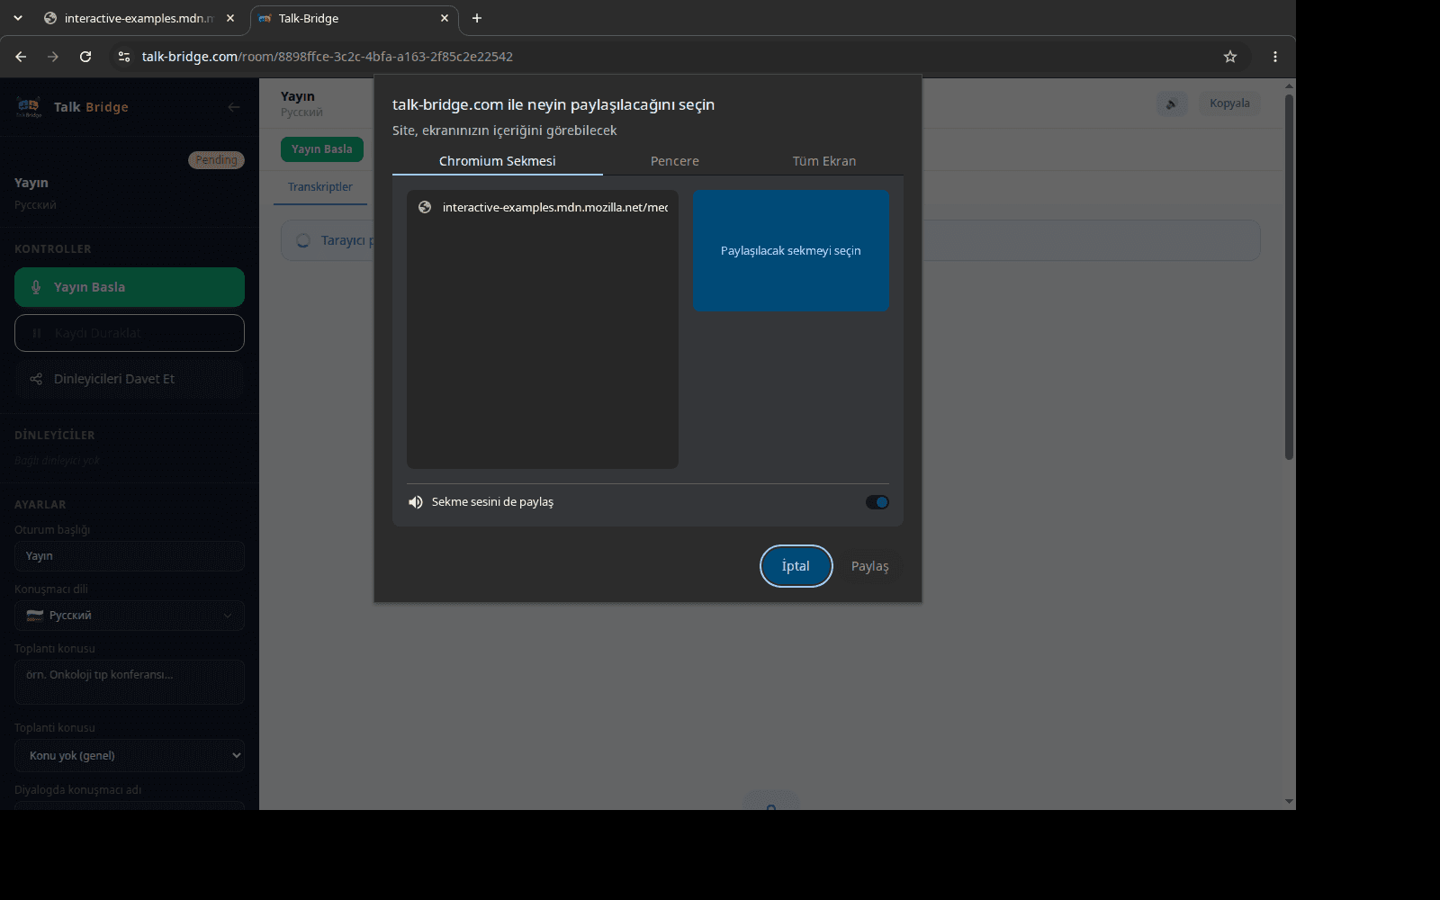This screenshot has width=1440, height=900.
Task: Click the Paylaş button
Action: (x=870, y=566)
